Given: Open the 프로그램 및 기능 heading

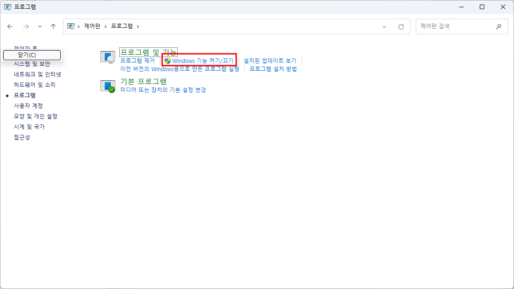Looking at the screenshot, I should [148, 52].
